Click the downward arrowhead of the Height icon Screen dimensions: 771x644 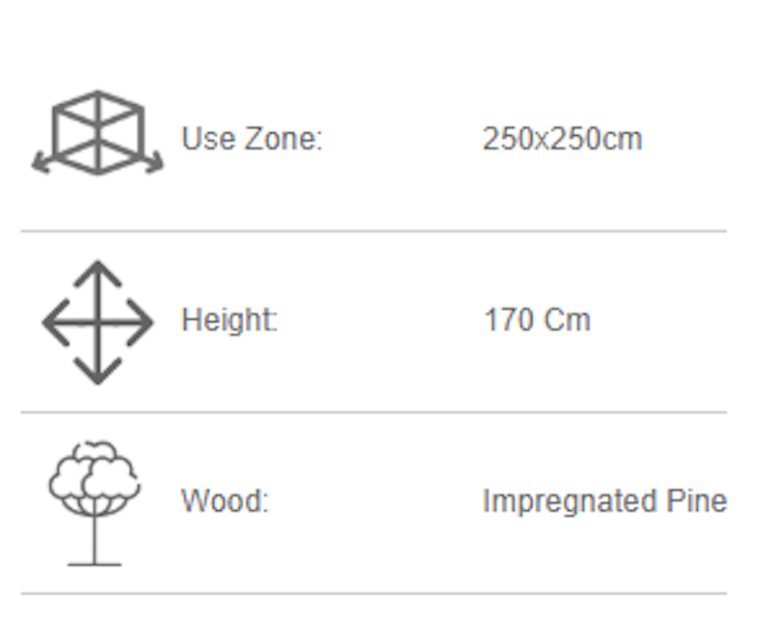(97, 376)
